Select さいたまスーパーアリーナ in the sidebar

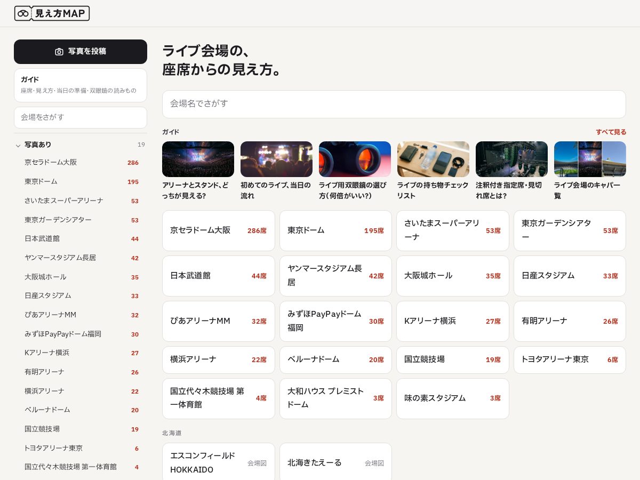coord(81,201)
